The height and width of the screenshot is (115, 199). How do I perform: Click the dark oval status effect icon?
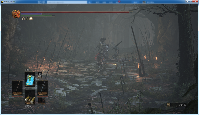(x=27, y=19)
